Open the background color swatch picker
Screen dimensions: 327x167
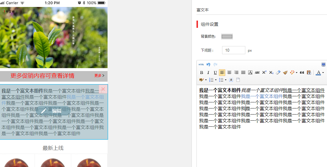click(x=227, y=37)
